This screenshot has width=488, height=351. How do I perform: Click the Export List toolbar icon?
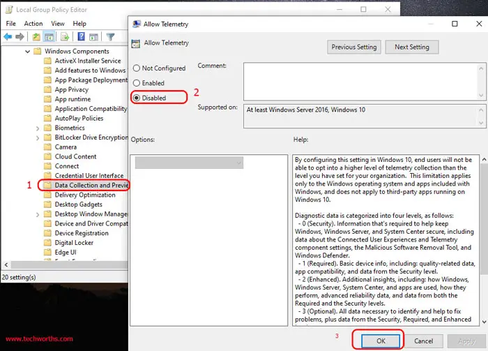tap(63, 36)
